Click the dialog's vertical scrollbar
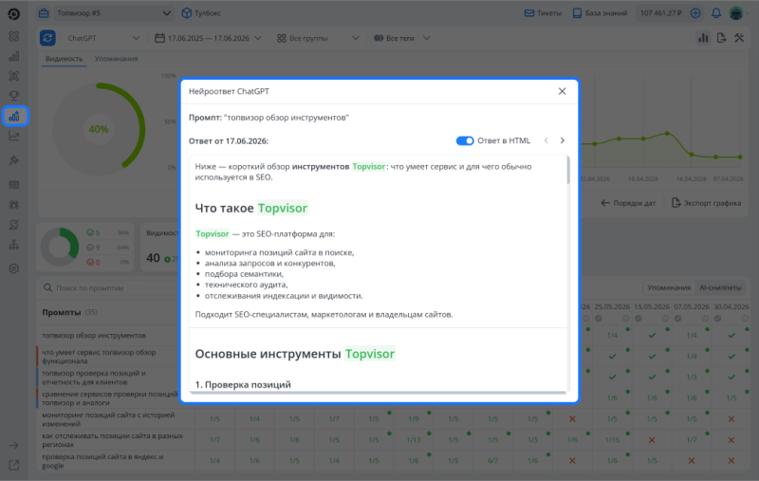Image resolution: width=759 pixels, height=481 pixels. pos(567,171)
